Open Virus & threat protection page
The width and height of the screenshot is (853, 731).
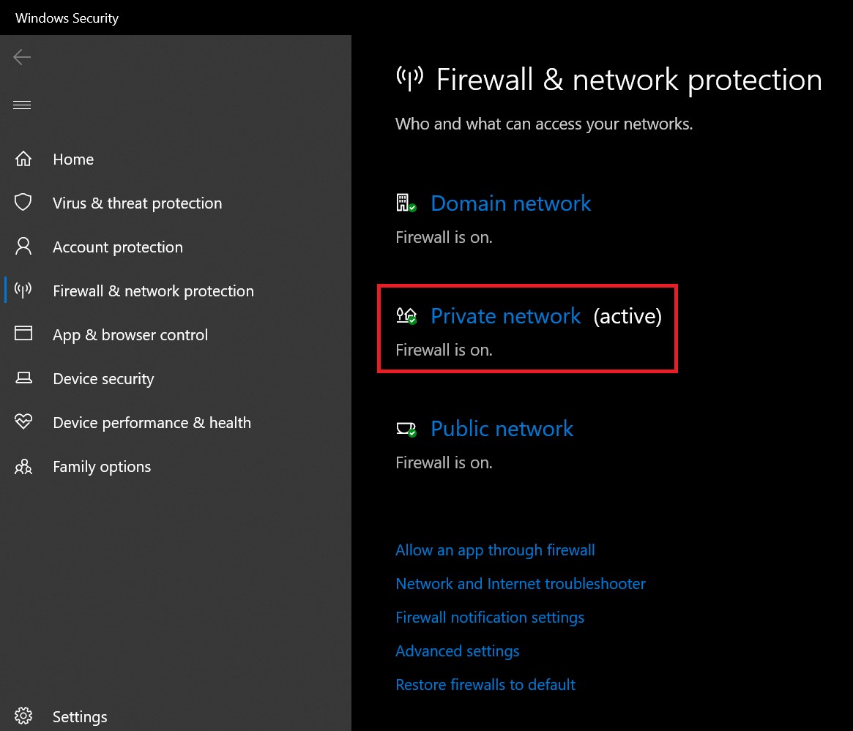[x=137, y=203]
